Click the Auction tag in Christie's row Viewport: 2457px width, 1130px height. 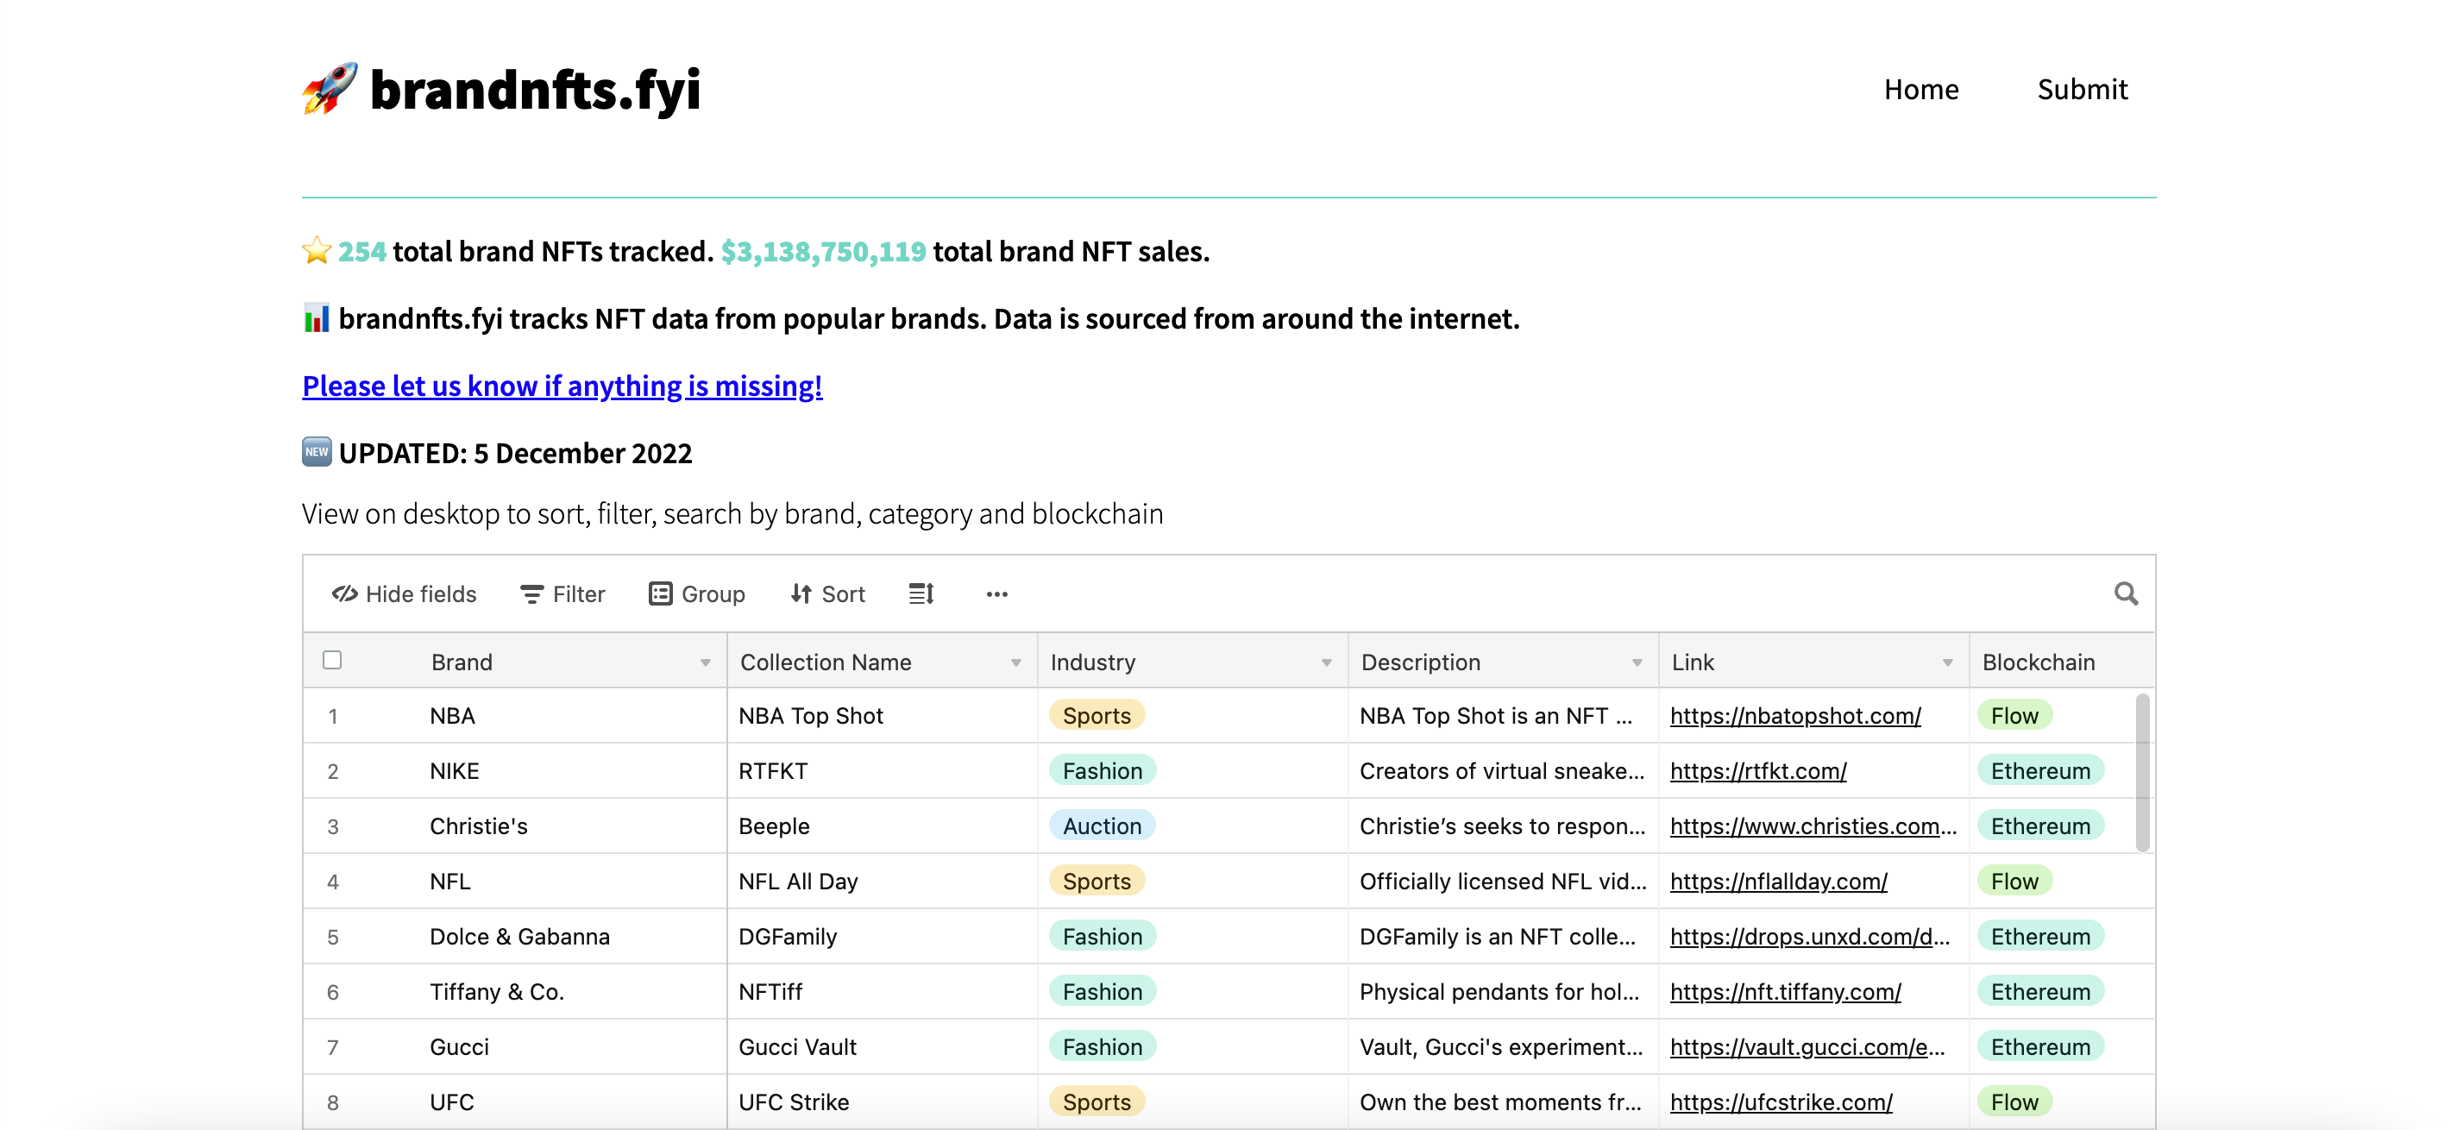tap(1102, 826)
